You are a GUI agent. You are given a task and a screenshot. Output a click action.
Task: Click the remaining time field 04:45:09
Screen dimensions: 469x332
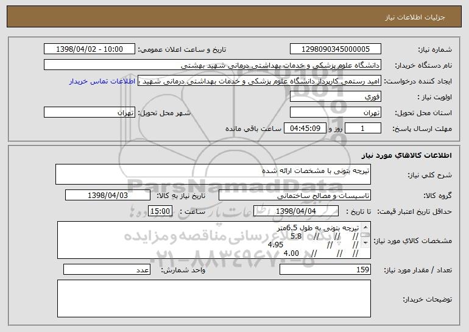pyautogui.click(x=305, y=128)
